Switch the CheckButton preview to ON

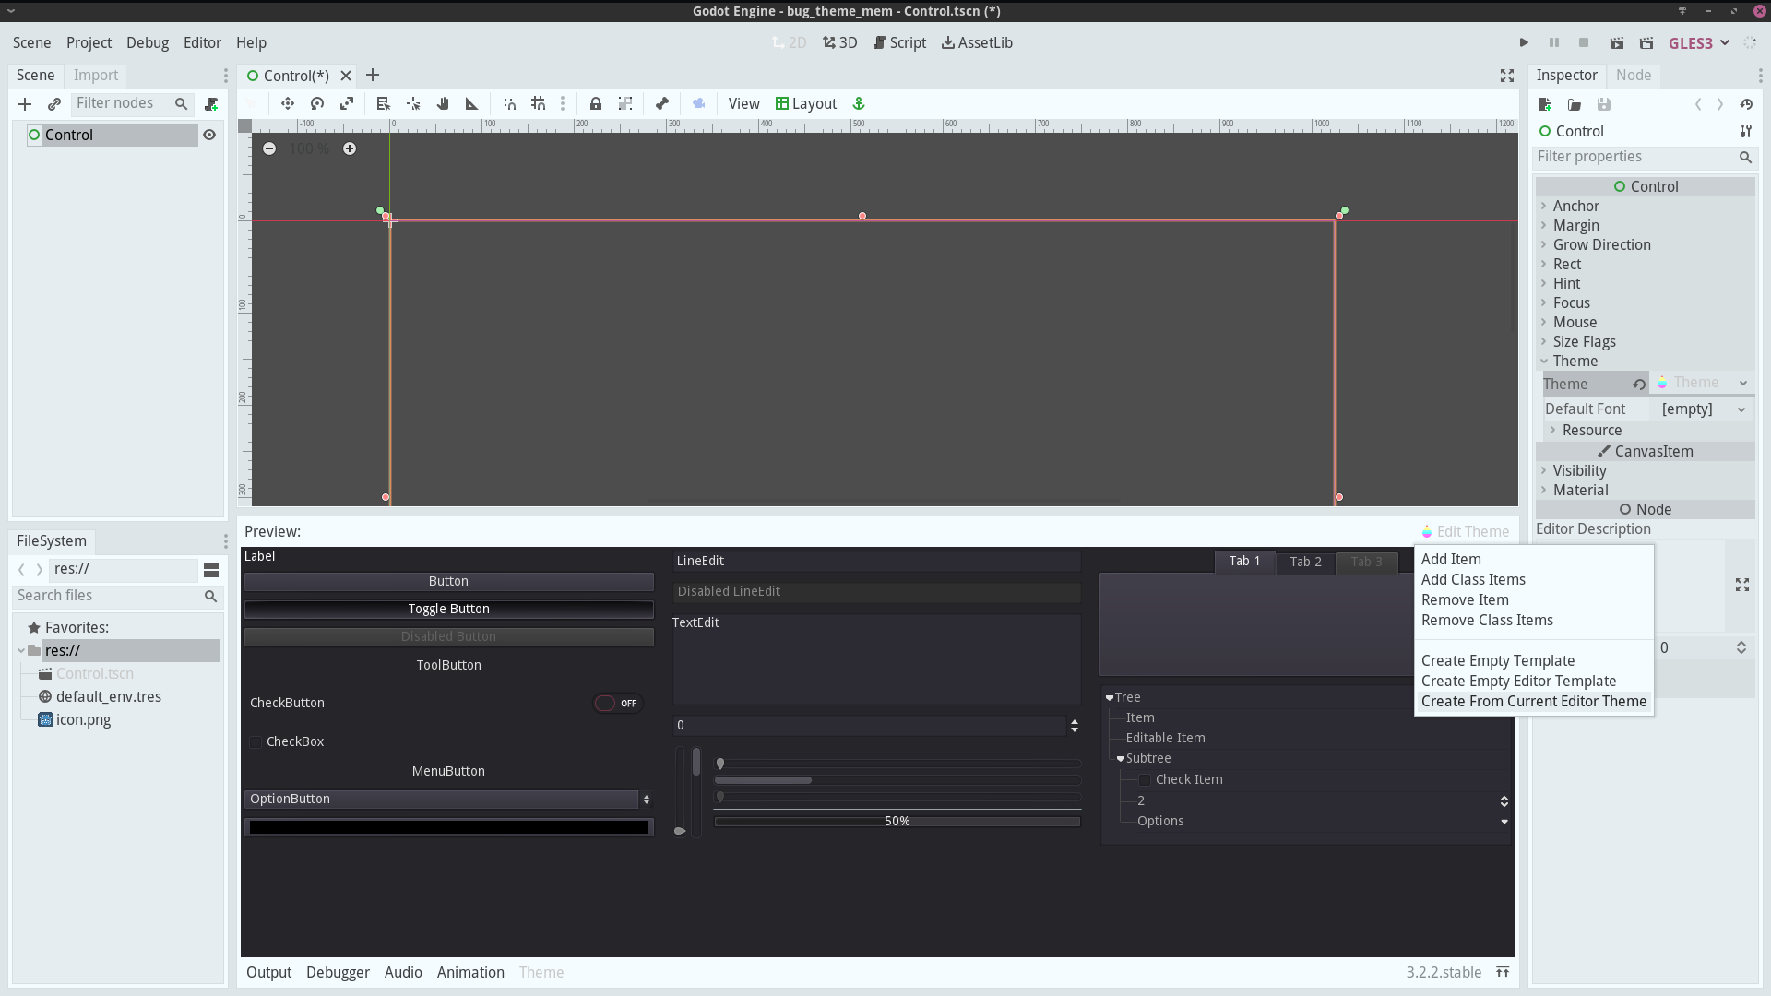616,703
